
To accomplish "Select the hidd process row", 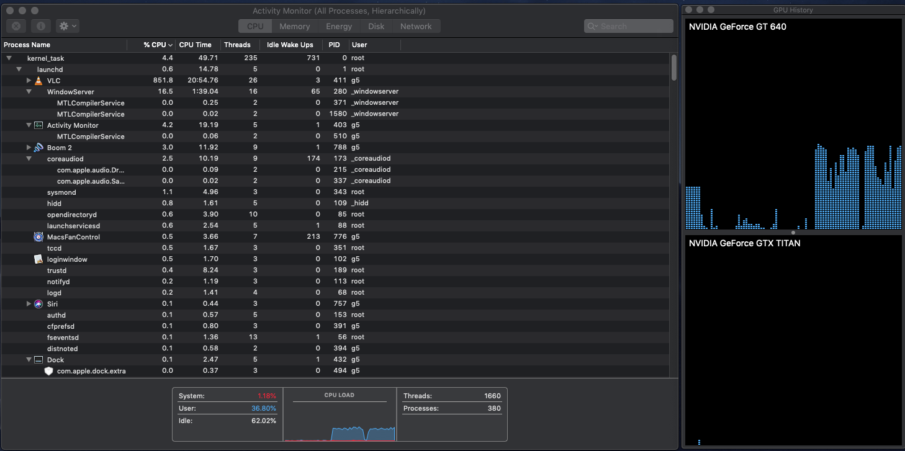I will click(x=335, y=203).
